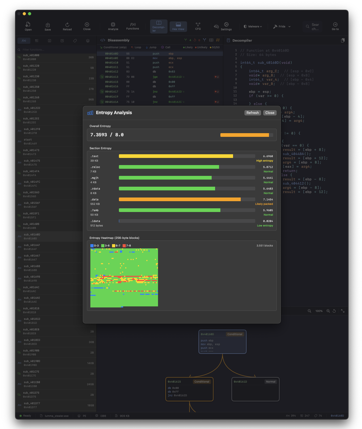
Task: Click lumma_stealer.exe in status bar
Action: [54, 416]
